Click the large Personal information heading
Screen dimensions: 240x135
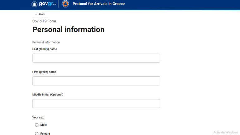[x=68, y=30]
